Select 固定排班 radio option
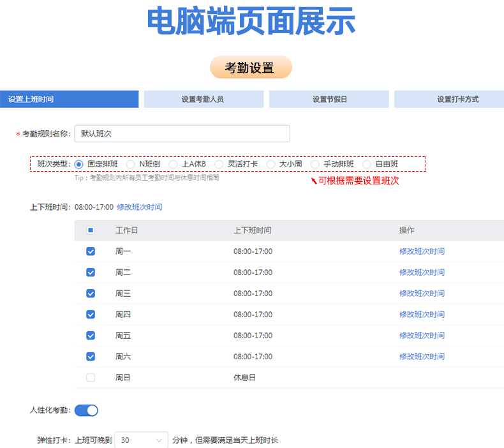The width and height of the screenshot is (504, 448). pos(78,165)
